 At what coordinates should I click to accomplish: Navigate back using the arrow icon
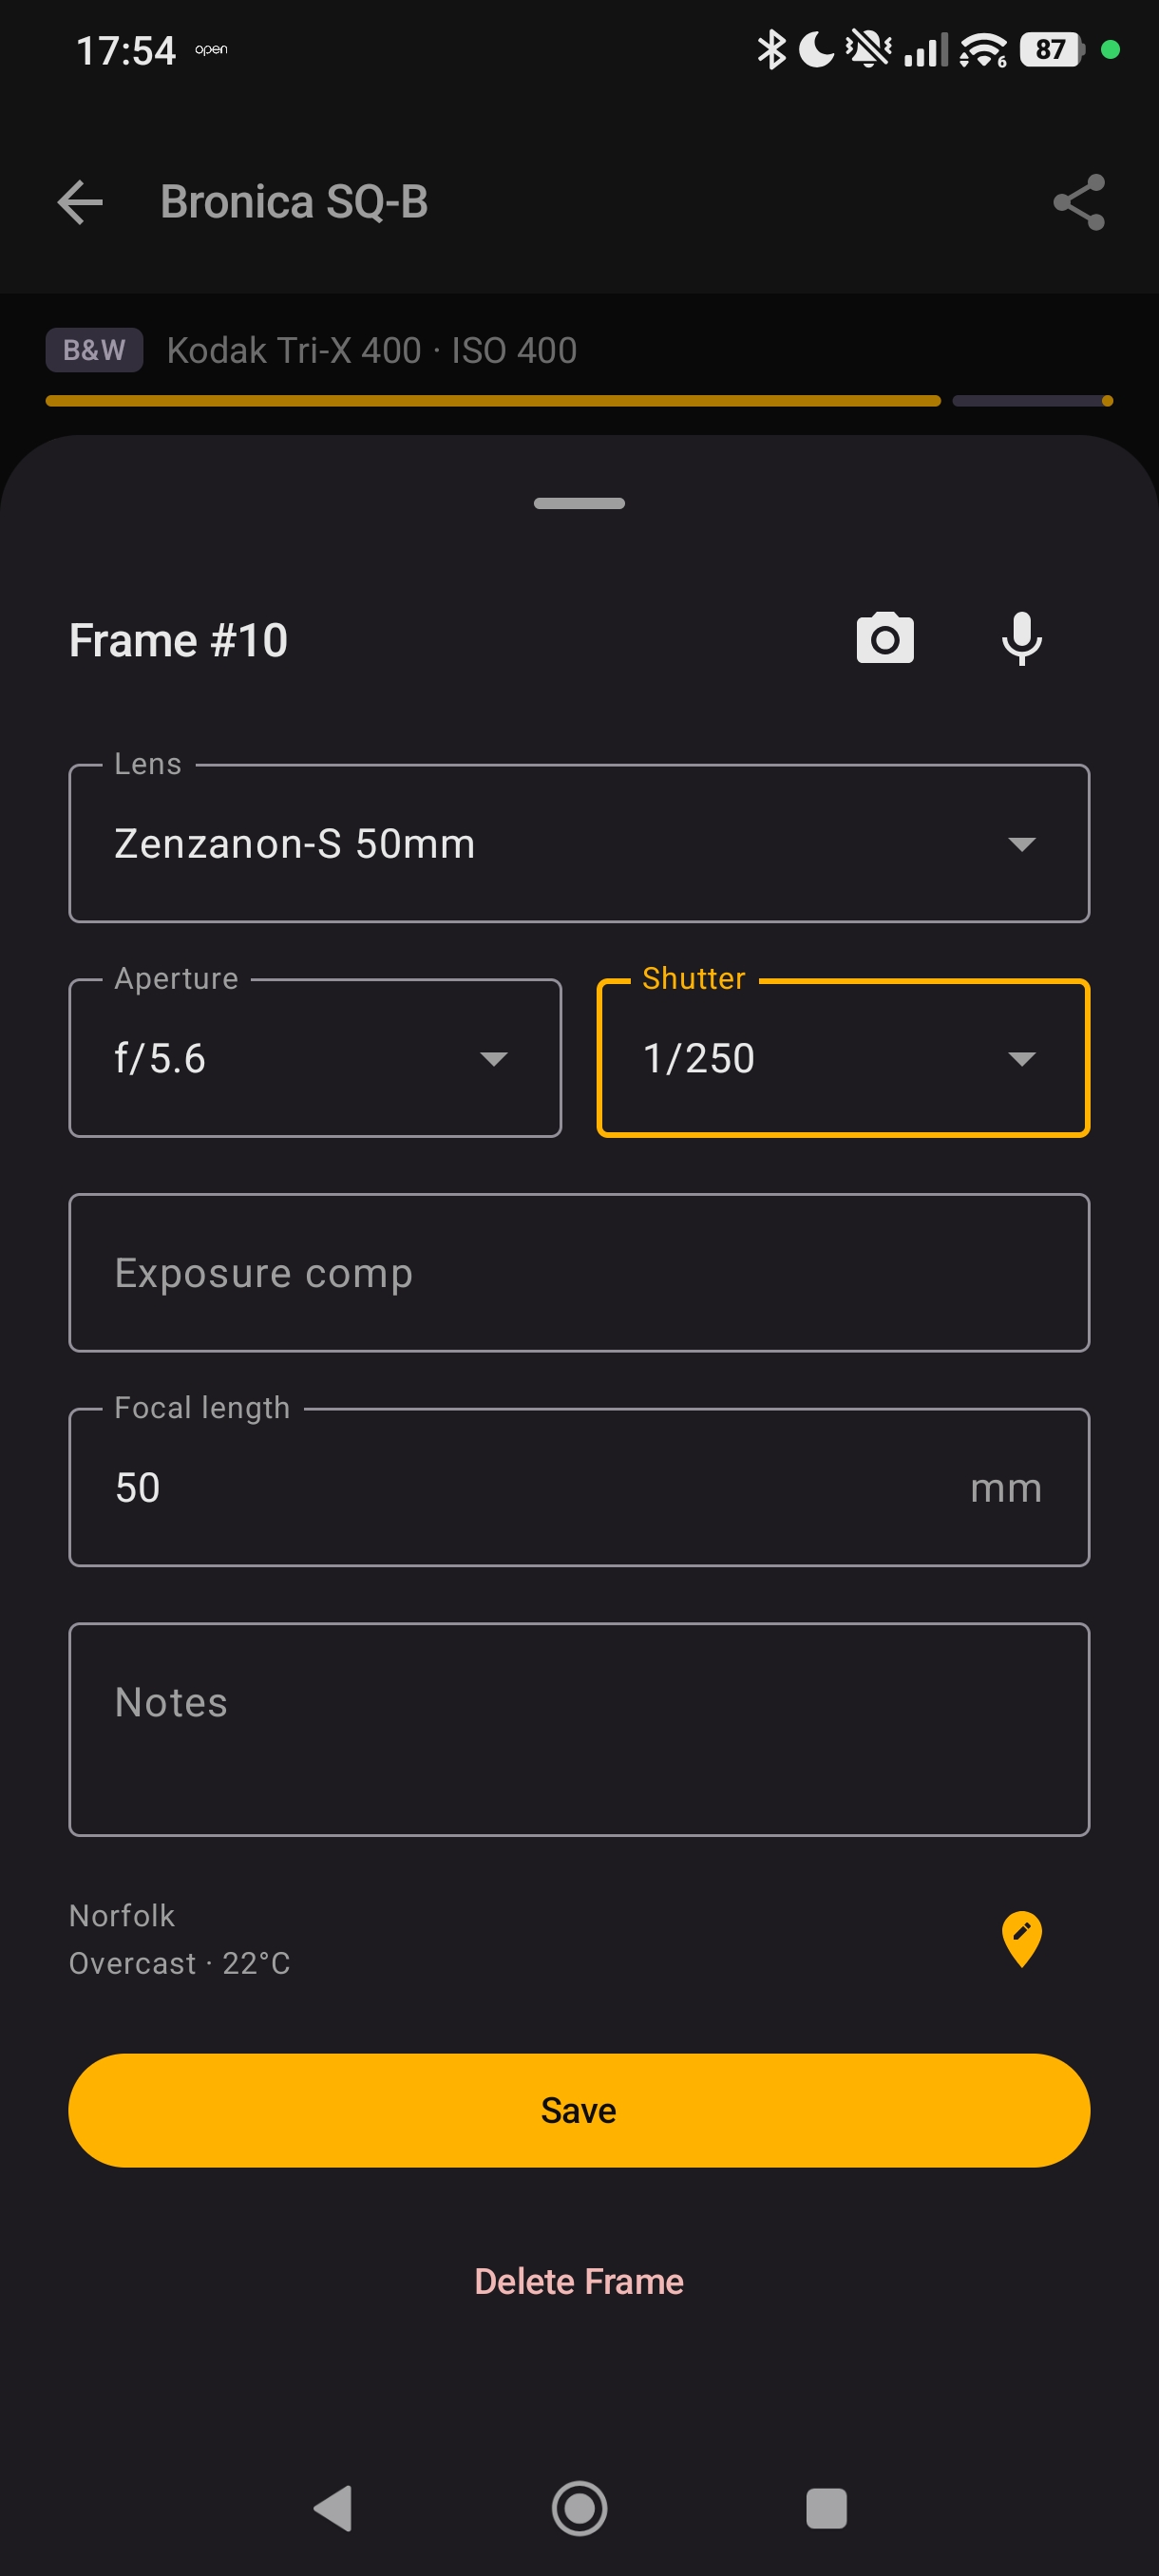pyautogui.click(x=81, y=202)
